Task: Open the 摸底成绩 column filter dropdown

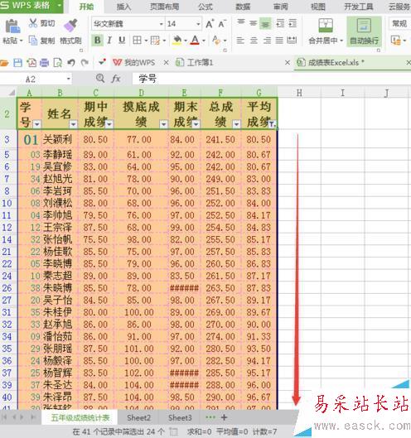Action: point(164,123)
